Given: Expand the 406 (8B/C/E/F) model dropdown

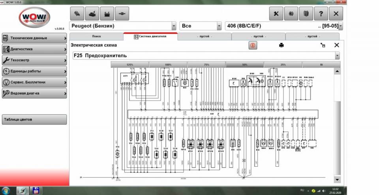Looking at the screenshot, I should tap(340, 26).
